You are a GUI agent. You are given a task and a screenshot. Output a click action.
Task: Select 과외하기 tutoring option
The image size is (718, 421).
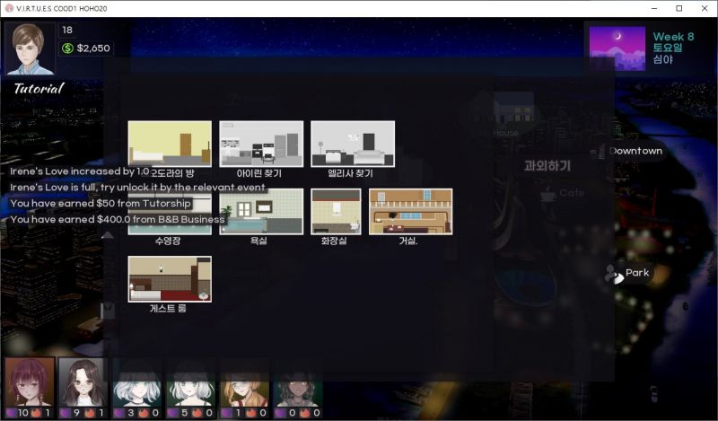pyautogui.click(x=547, y=165)
